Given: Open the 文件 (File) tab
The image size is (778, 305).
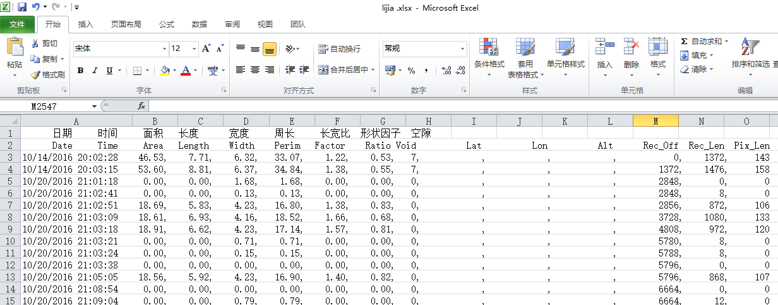Looking at the screenshot, I should 18,25.
